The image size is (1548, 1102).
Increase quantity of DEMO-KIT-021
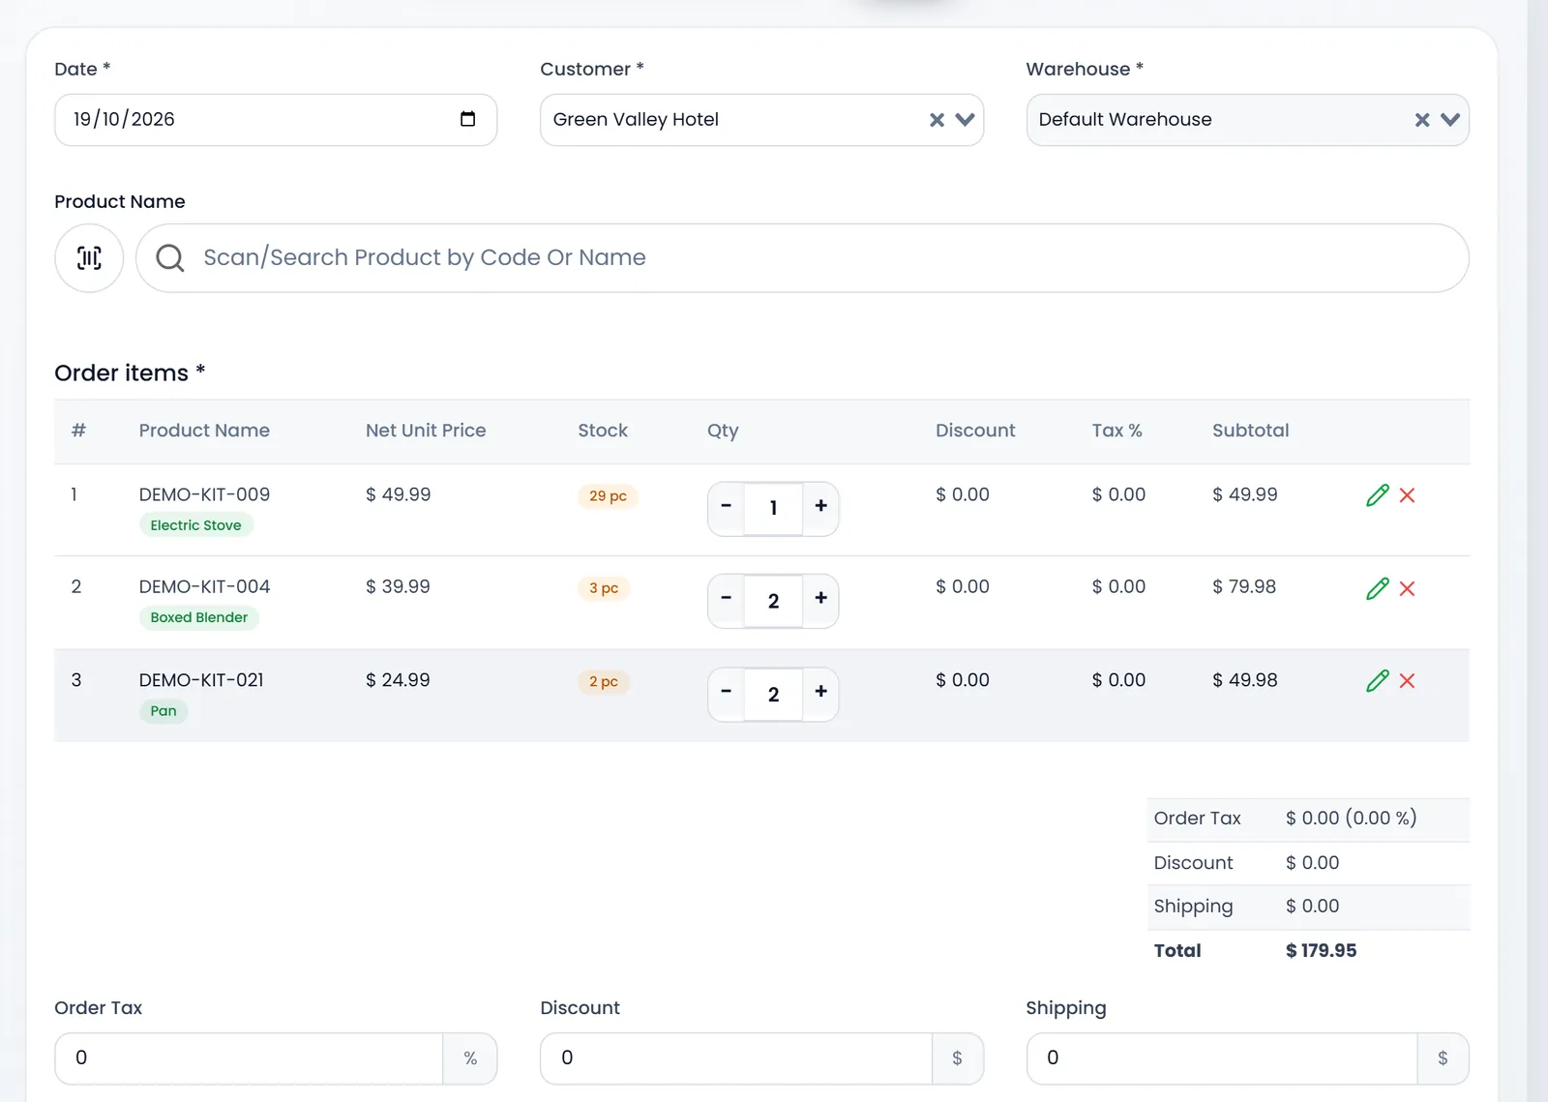pyautogui.click(x=821, y=692)
